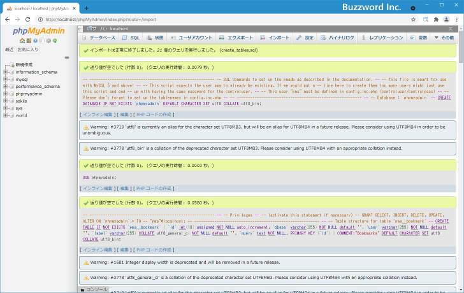Open the 状態 tab
This screenshot has width=464, height=293.
[x=155, y=38]
